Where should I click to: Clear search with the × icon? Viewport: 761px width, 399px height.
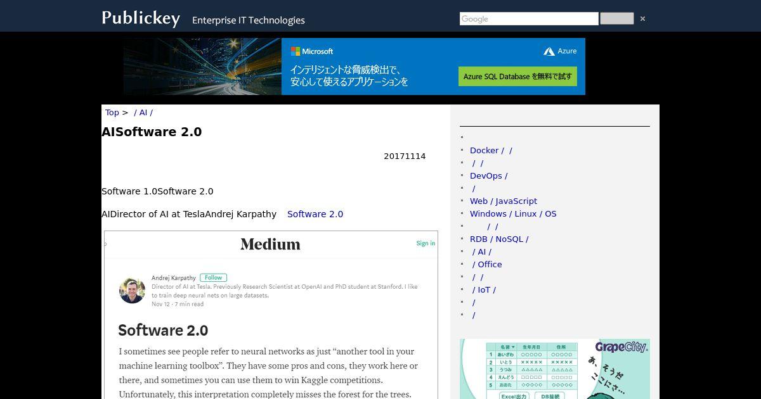click(x=642, y=19)
